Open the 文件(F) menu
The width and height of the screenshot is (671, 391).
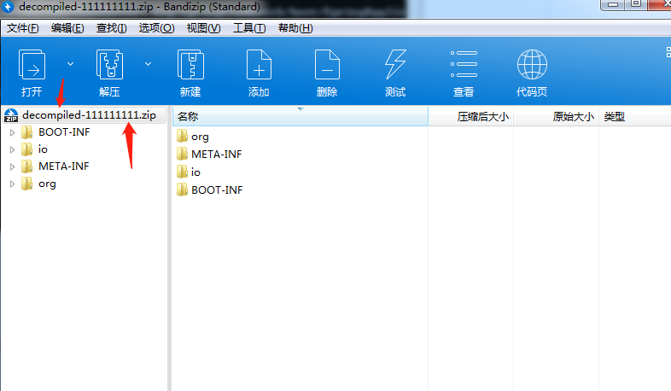point(23,28)
